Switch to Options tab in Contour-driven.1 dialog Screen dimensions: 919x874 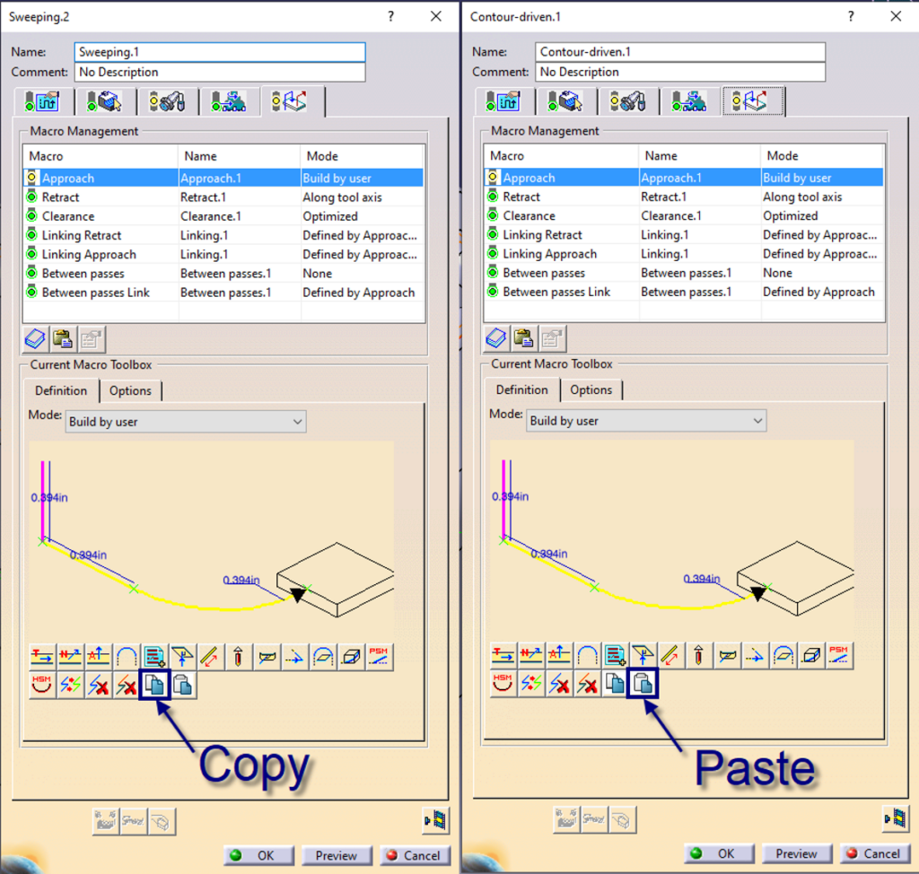(x=591, y=389)
